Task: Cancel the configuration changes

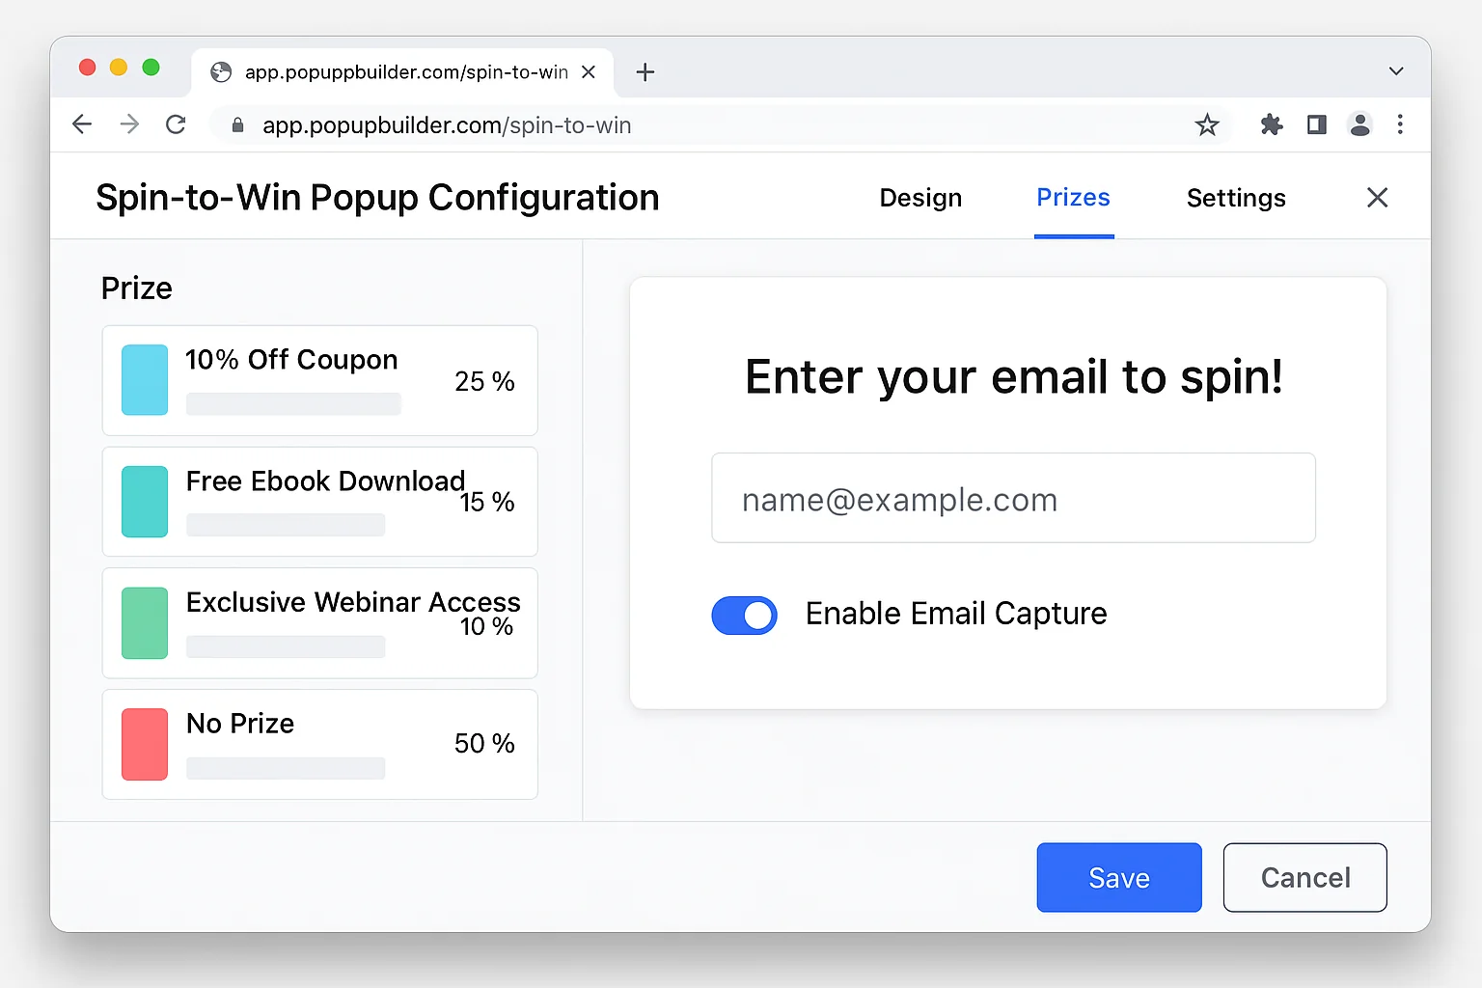Action: point(1304,877)
